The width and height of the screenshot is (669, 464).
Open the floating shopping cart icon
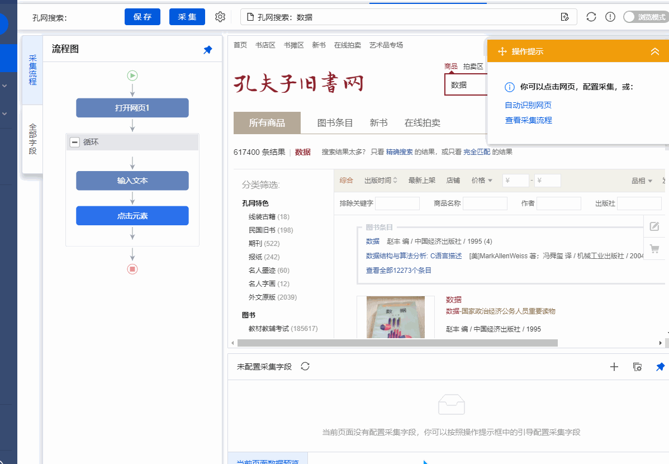pyautogui.click(x=654, y=248)
